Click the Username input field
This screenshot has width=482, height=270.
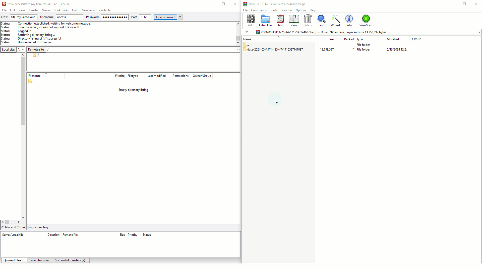point(70,17)
